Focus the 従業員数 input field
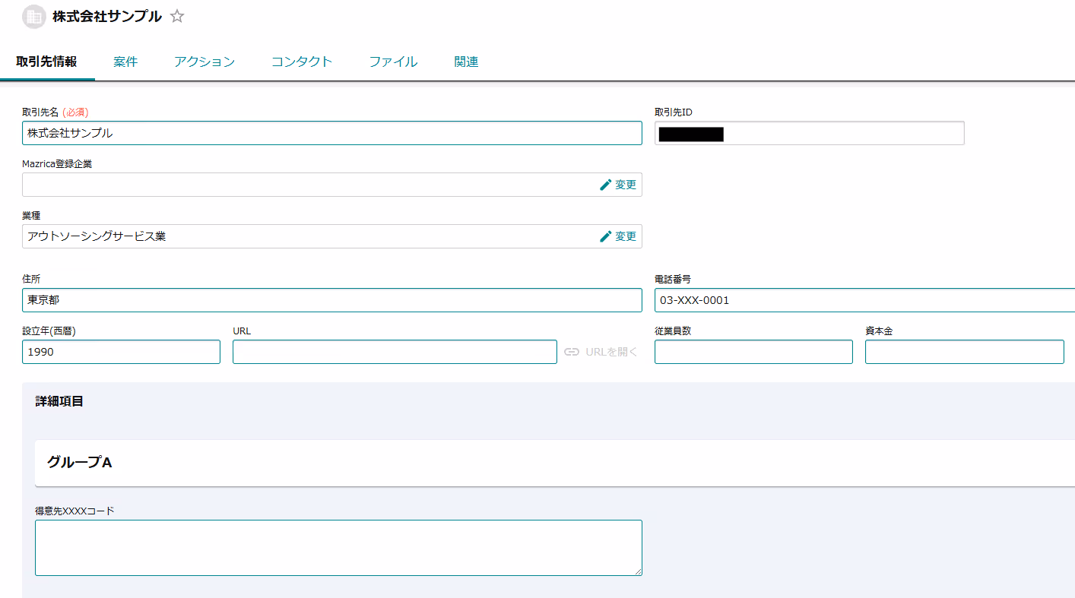This screenshot has width=1075, height=598. tap(753, 352)
